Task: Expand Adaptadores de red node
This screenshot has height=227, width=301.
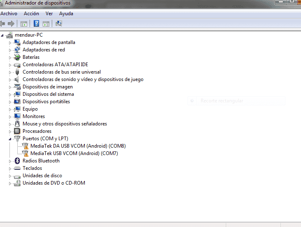Action: (10, 50)
